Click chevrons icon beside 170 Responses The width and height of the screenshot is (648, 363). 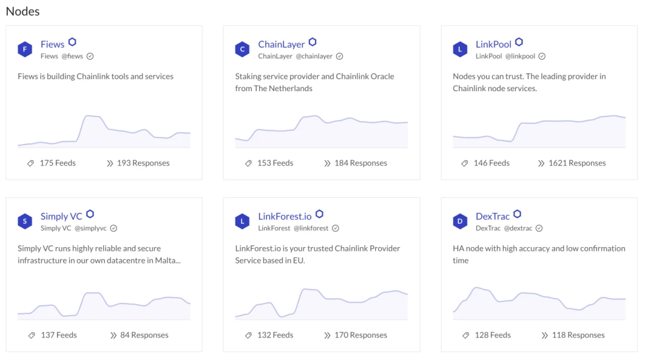[x=328, y=335]
